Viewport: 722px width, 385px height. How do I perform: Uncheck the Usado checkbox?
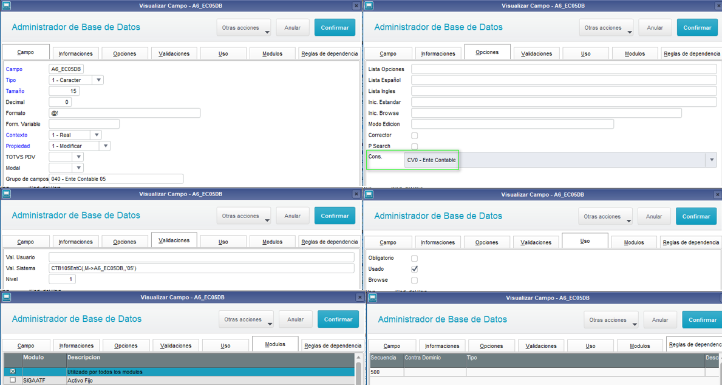pyautogui.click(x=414, y=269)
